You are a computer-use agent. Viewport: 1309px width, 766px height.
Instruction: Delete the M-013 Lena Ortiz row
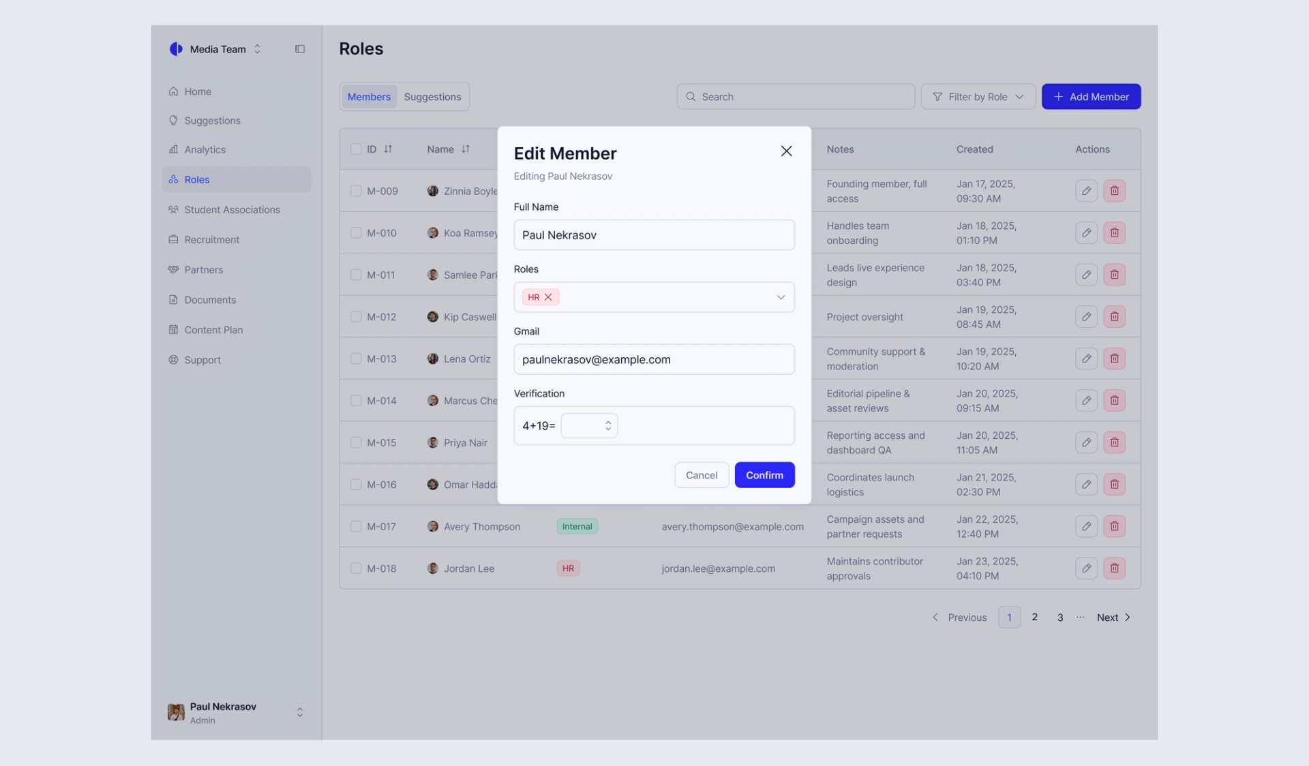(1114, 358)
